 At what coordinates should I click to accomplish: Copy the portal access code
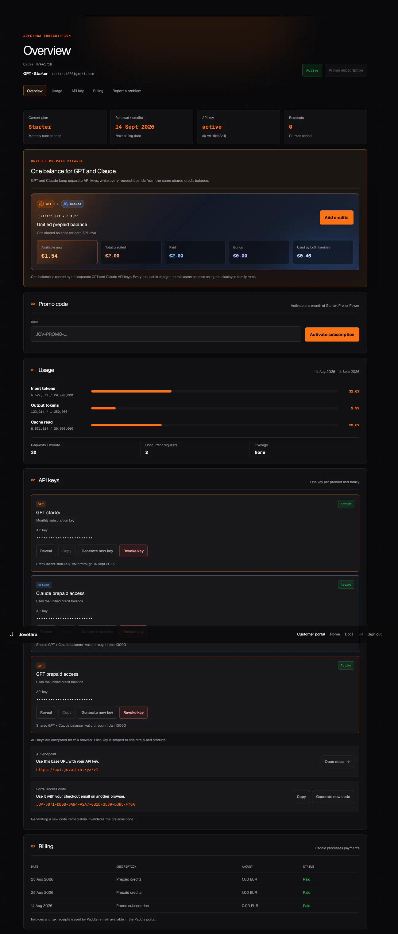(x=301, y=797)
